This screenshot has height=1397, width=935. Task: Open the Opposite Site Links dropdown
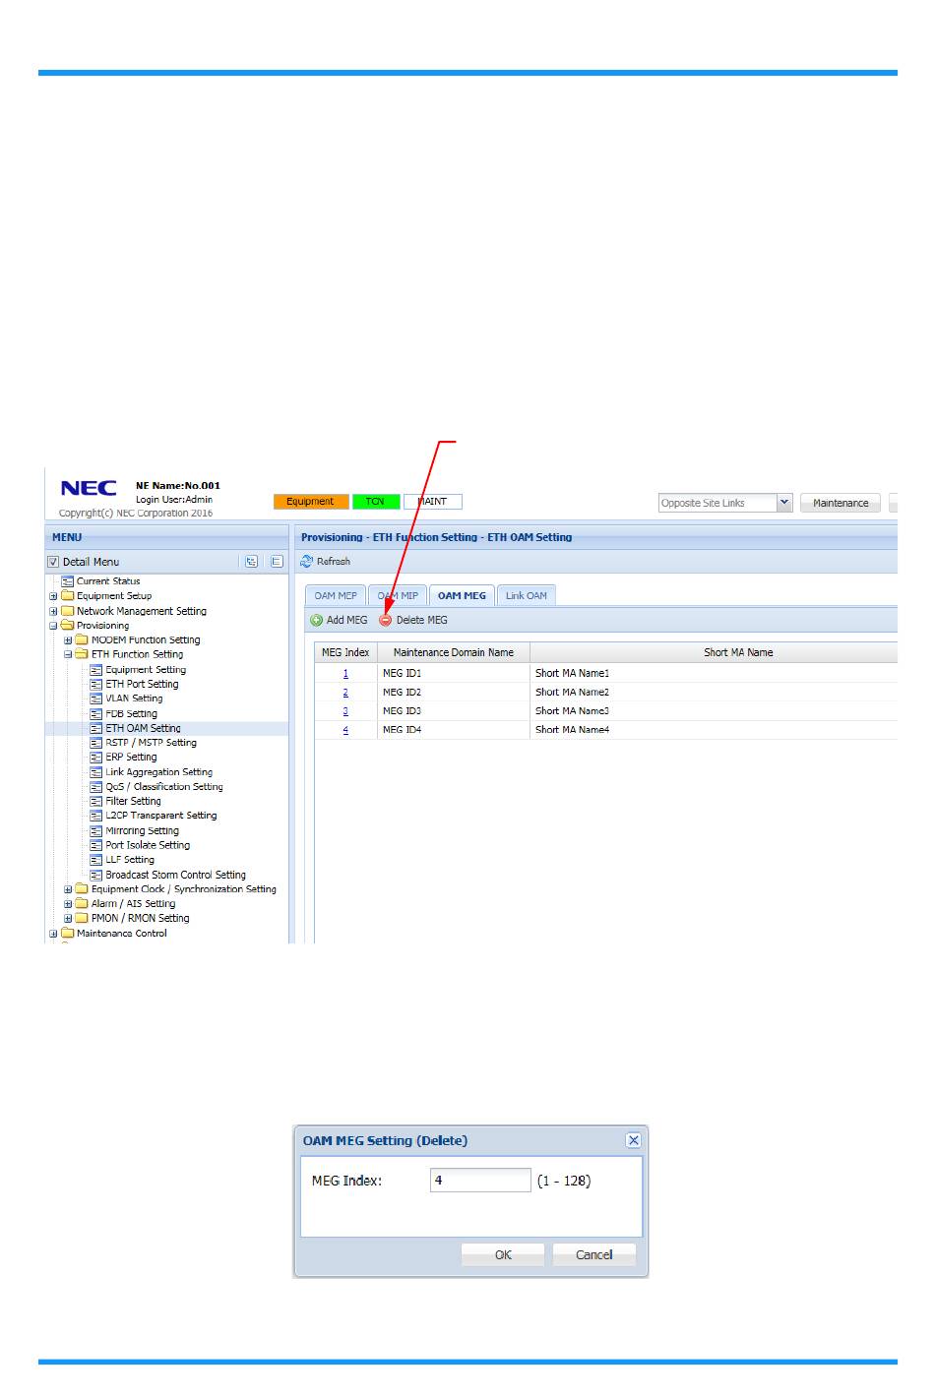click(784, 503)
